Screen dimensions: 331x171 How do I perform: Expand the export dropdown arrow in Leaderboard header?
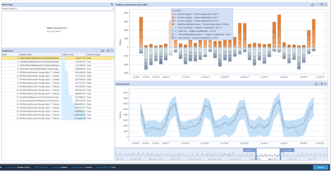pos(105,51)
